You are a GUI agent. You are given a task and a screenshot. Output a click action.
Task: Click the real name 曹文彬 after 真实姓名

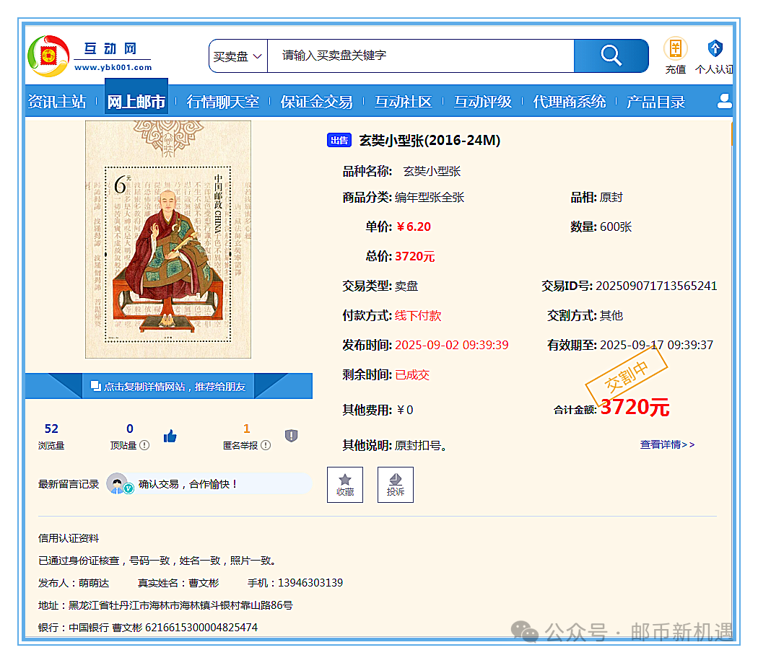[x=204, y=583]
